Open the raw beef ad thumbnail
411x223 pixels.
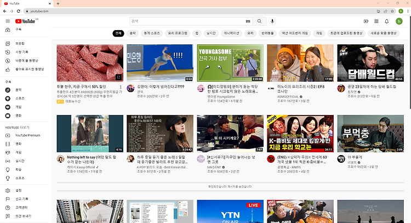click(x=90, y=63)
